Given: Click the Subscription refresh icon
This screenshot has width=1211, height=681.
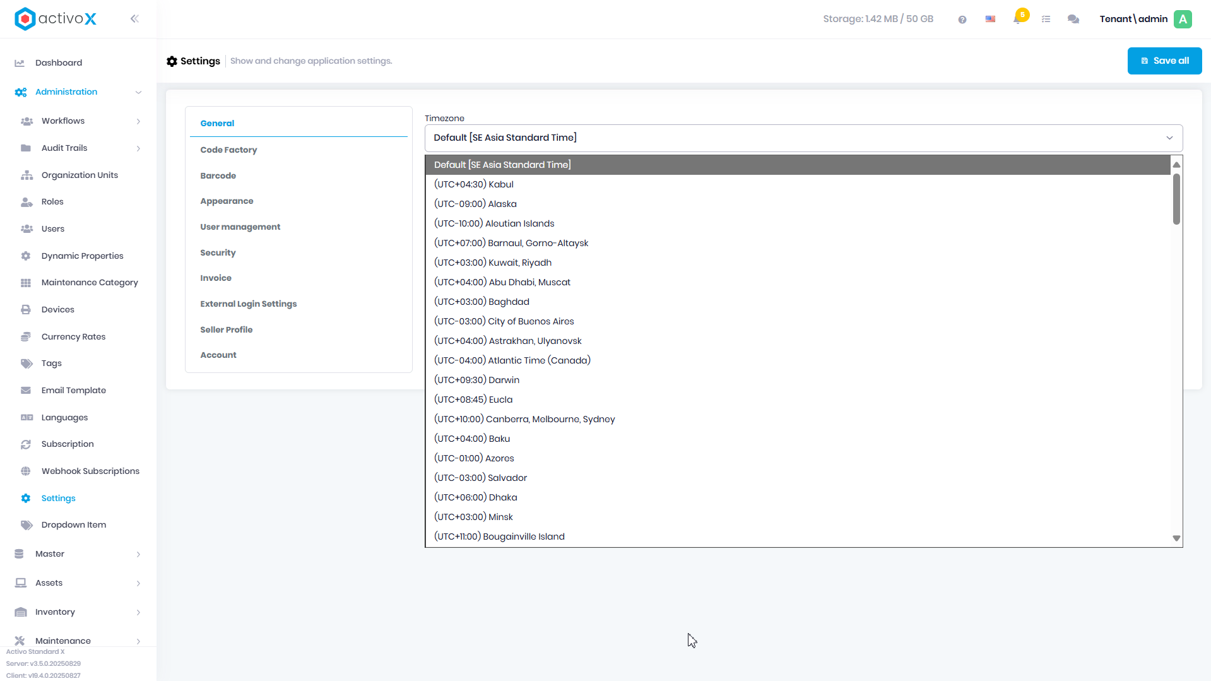Looking at the screenshot, I should point(26,444).
